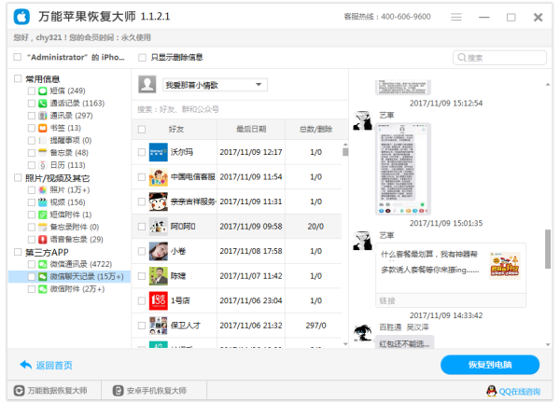Click the chat panel vertical scrollbar thumb
Viewport: 560px width, 403px height.
pos(548,249)
